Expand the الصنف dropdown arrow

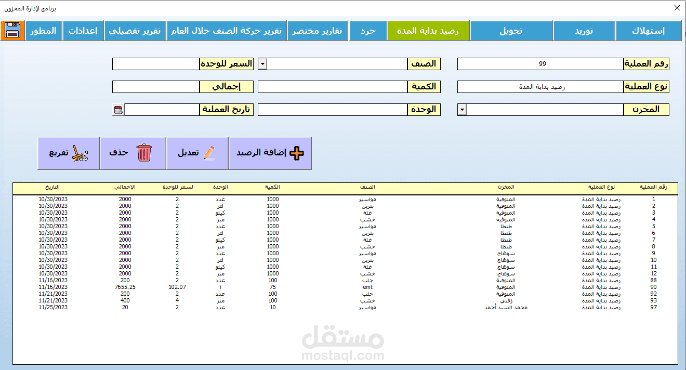coord(262,64)
